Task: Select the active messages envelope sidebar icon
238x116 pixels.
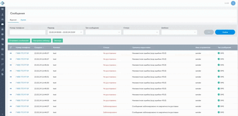Action: click(3, 24)
